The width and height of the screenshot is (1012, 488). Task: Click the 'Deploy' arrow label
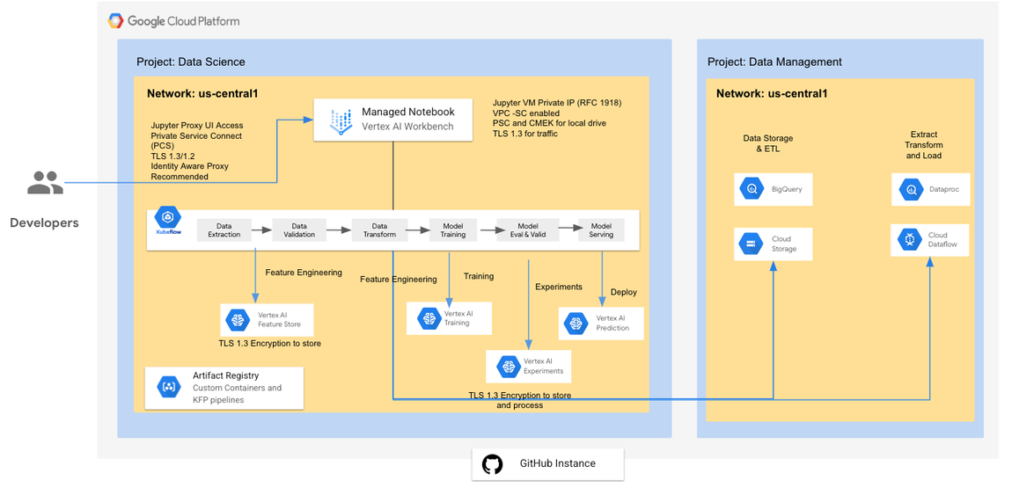[x=623, y=292]
